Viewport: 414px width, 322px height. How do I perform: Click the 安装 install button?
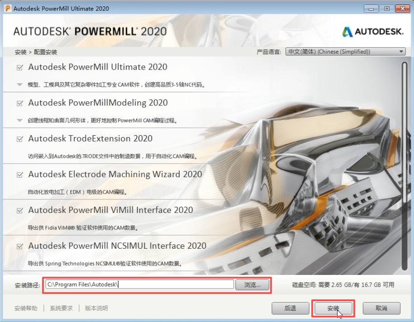pos(333,308)
